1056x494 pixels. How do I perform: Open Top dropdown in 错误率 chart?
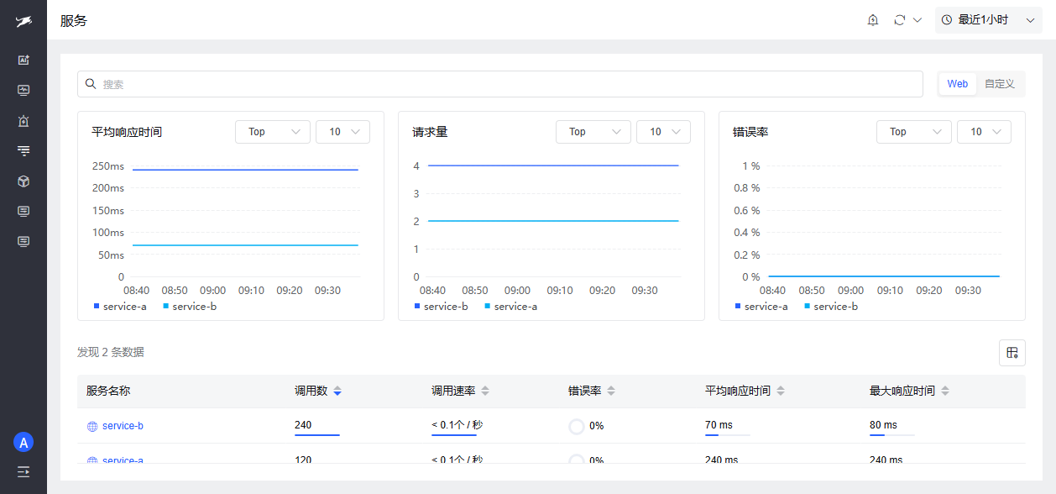(x=914, y=132)
